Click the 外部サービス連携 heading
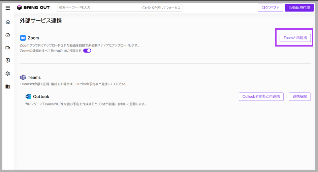The image size is (318, 172). pyautogui.click(x=41, y=21)
